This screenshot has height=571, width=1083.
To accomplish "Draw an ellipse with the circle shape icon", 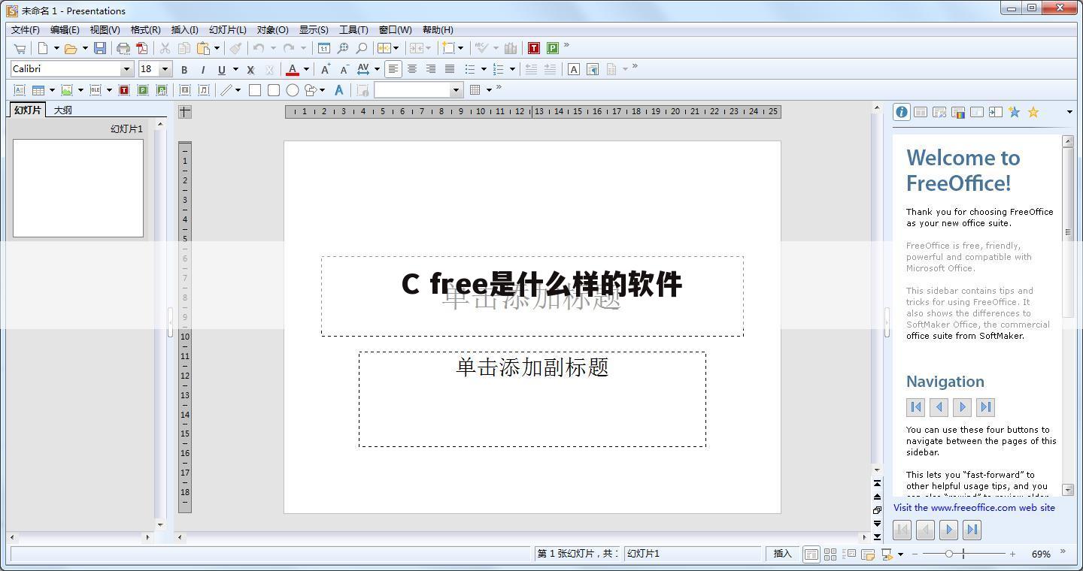I will [293, 90].
